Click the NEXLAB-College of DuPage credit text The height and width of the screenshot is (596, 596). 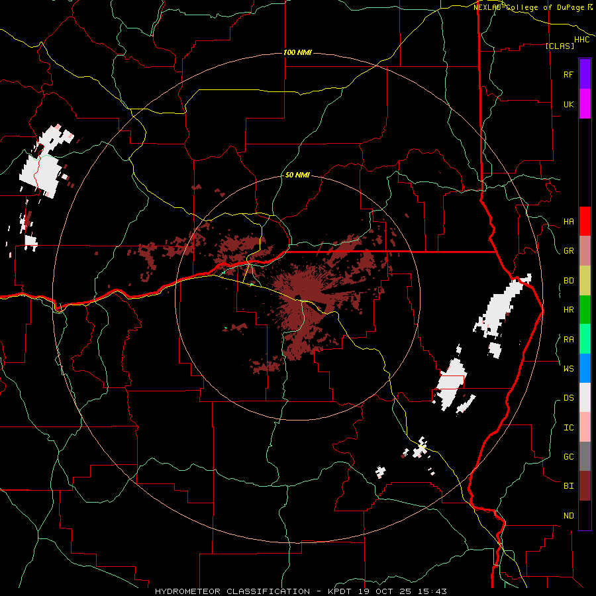[x=530, y=7]
